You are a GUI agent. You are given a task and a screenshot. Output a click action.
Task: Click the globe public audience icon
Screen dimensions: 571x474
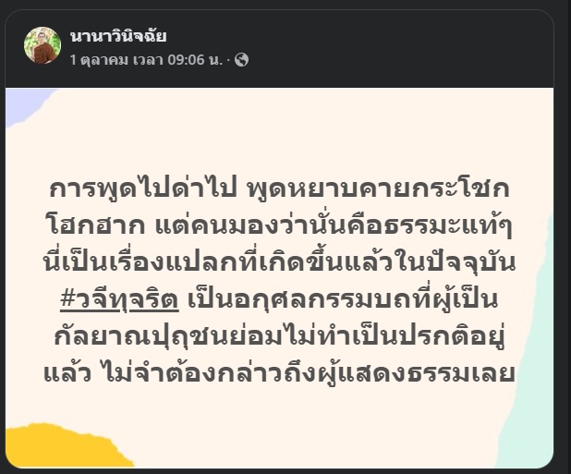click(x=241, y=60)
